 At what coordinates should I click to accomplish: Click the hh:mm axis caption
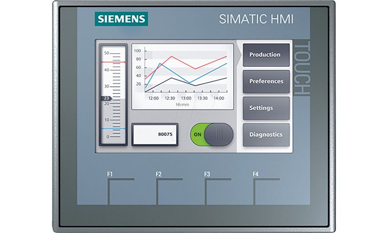click(182, 105)
